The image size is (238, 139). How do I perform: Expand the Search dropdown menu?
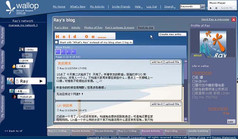click(x=170, y=7)
